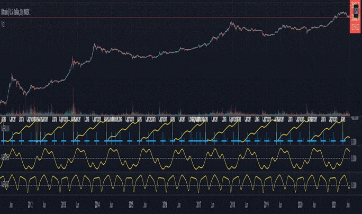
Task: Click the late-2013 Bitcoin price peak
Action: point(94,44)
